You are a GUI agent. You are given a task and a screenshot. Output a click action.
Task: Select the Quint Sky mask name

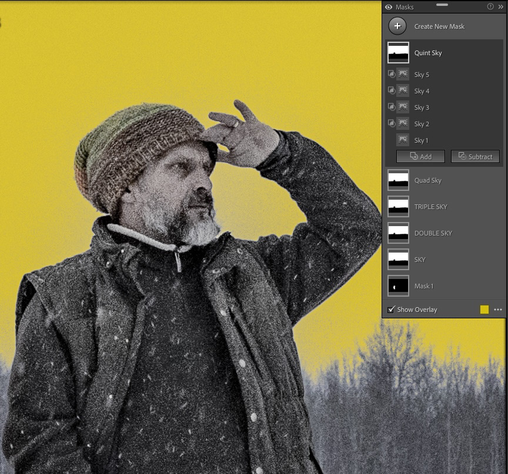428,53
